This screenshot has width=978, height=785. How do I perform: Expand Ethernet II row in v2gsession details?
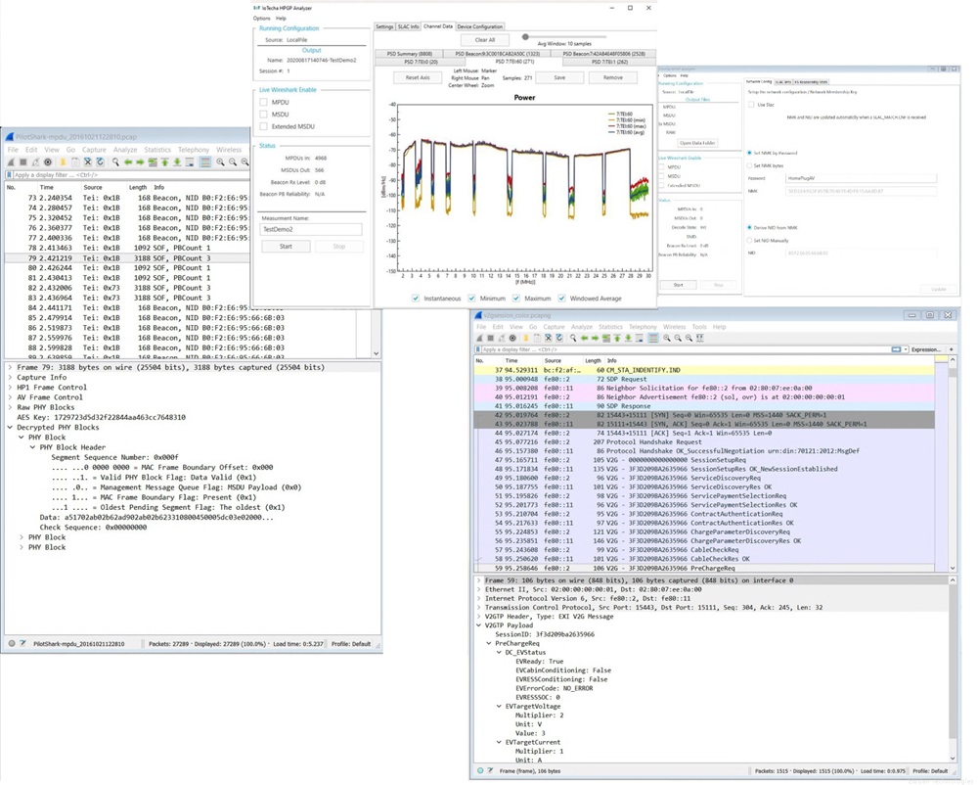479,589
